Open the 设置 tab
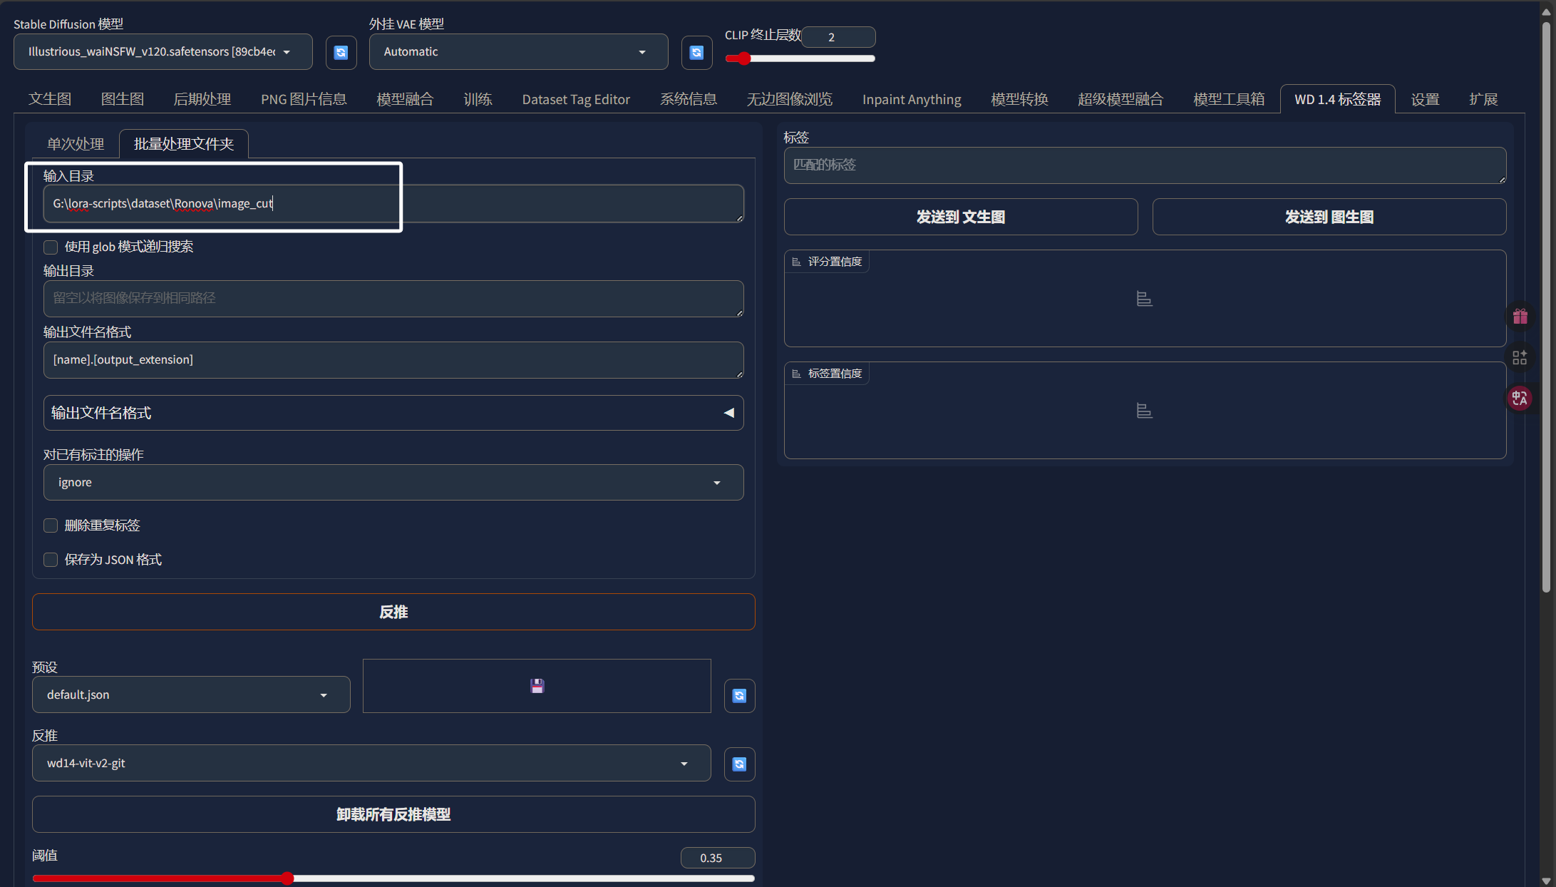 [x=1426, y=99]
